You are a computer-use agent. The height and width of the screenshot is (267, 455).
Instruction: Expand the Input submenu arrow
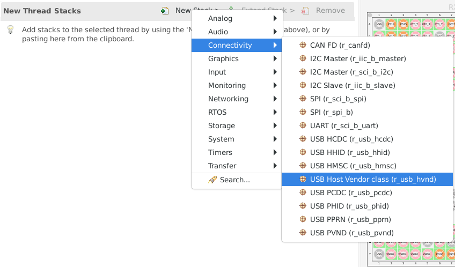coord(275,72)
